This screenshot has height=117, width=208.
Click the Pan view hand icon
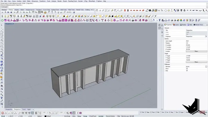[x=97, y=10]
